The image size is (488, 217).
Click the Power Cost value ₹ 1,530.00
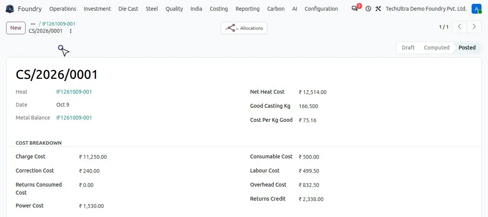pos(91,206)
